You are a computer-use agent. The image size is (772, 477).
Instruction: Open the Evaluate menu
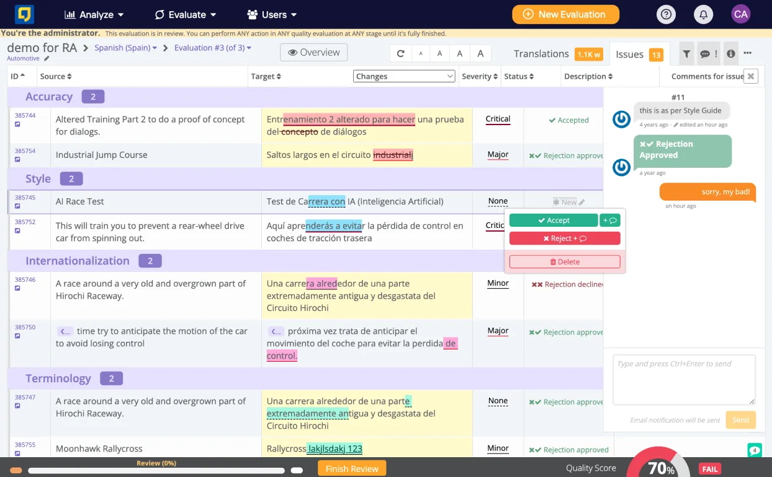click(186, 14)
